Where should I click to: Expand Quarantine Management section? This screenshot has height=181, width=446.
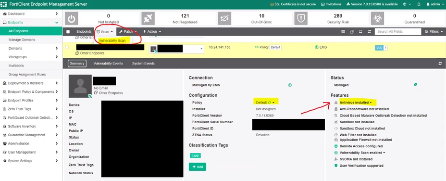[31, 135]
